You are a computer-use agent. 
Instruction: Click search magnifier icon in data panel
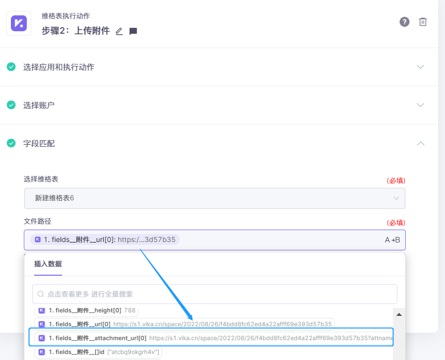41,294
